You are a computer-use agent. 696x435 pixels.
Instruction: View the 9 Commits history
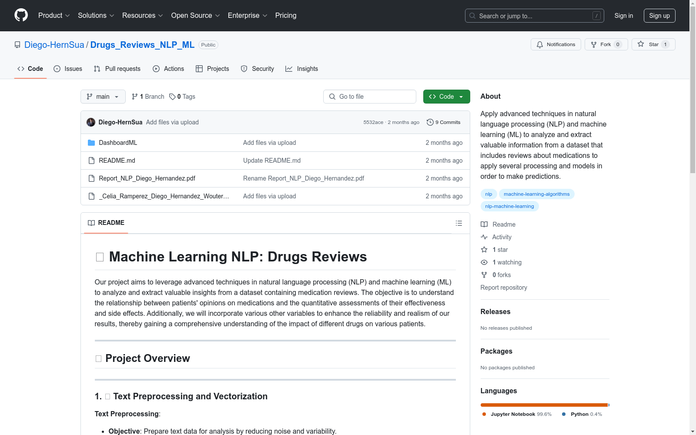444,122
